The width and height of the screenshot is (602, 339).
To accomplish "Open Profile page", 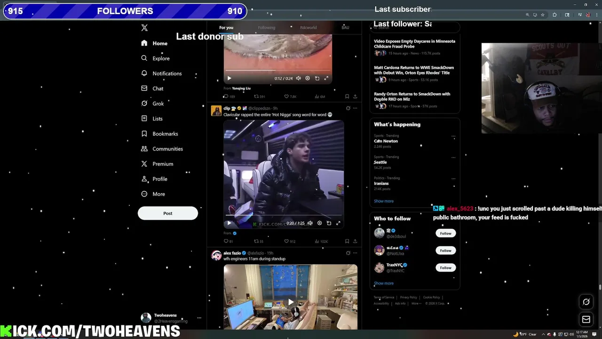I will tap(154, 179).
